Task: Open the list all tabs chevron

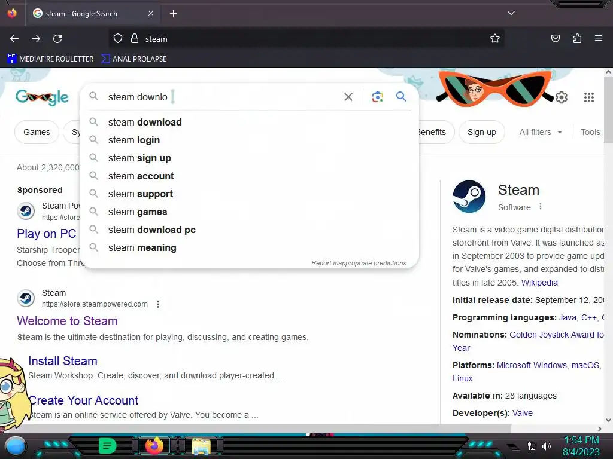Action: (x=511, y=13)
